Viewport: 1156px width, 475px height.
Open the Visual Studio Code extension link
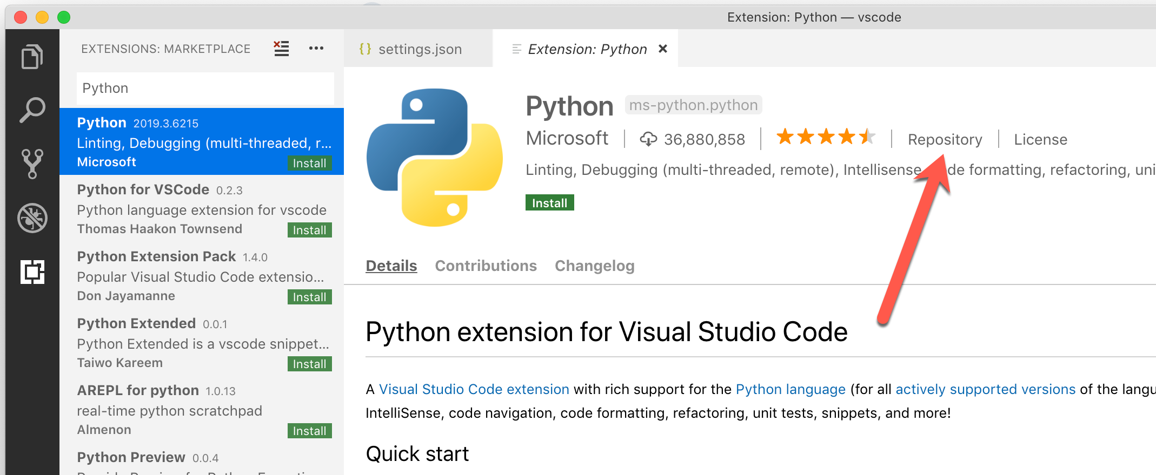click(x=474, y=389)
